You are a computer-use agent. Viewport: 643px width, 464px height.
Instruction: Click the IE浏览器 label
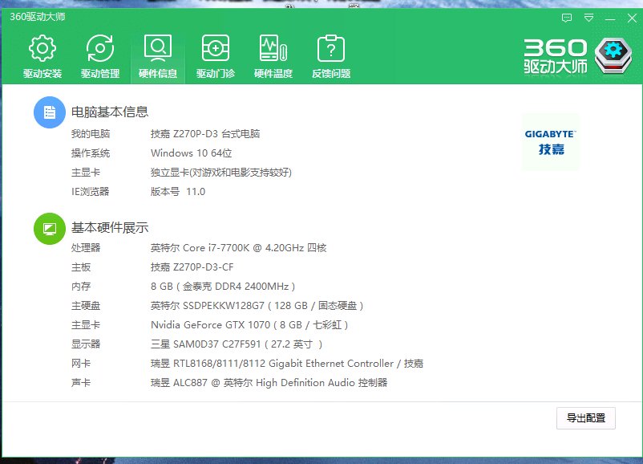pos(91,192)
